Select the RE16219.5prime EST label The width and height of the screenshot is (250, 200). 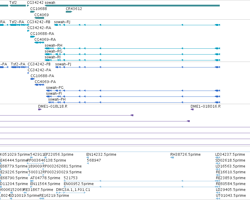coord(54,196)
